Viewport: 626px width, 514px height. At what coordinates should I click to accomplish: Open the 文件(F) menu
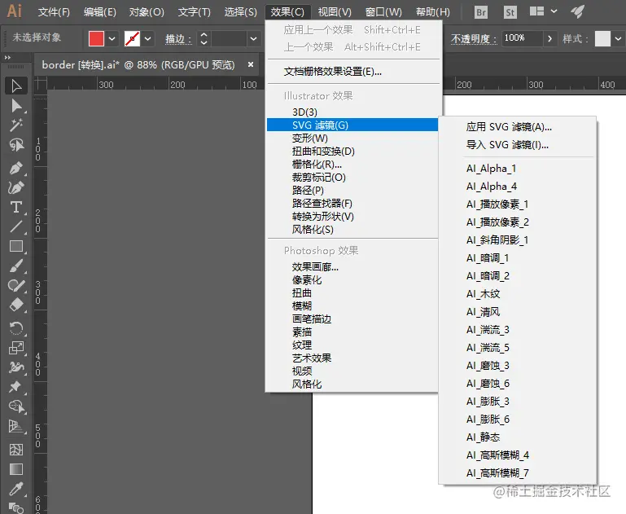[x=54, y=12]
